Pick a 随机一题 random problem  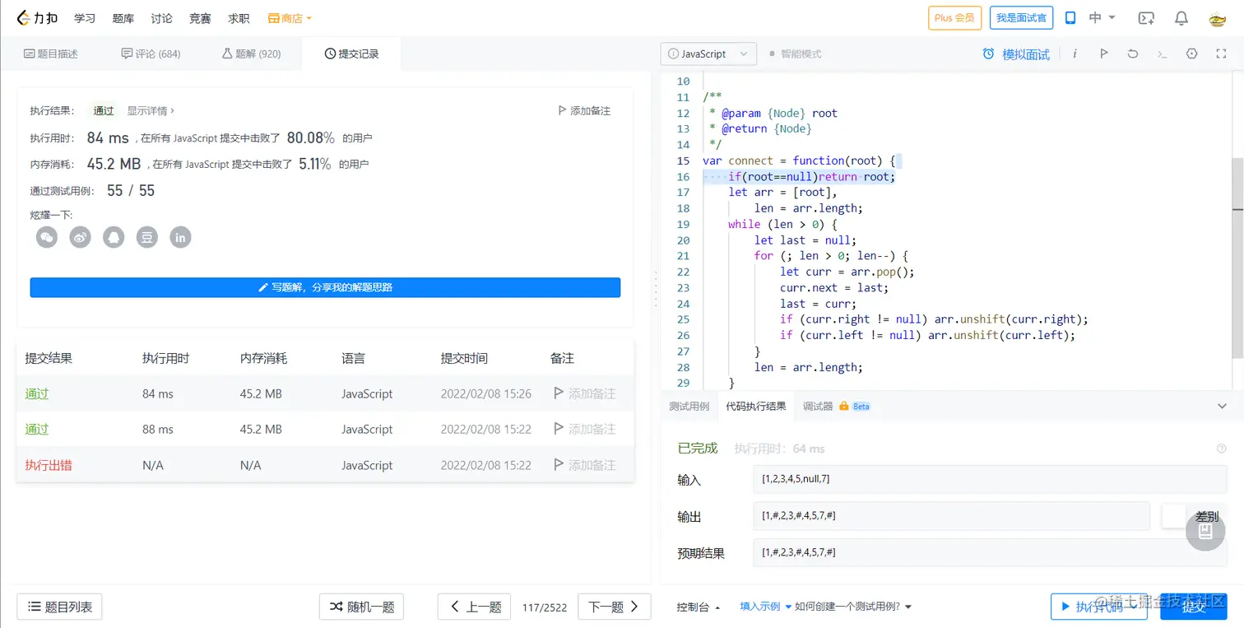pos(362,607)
